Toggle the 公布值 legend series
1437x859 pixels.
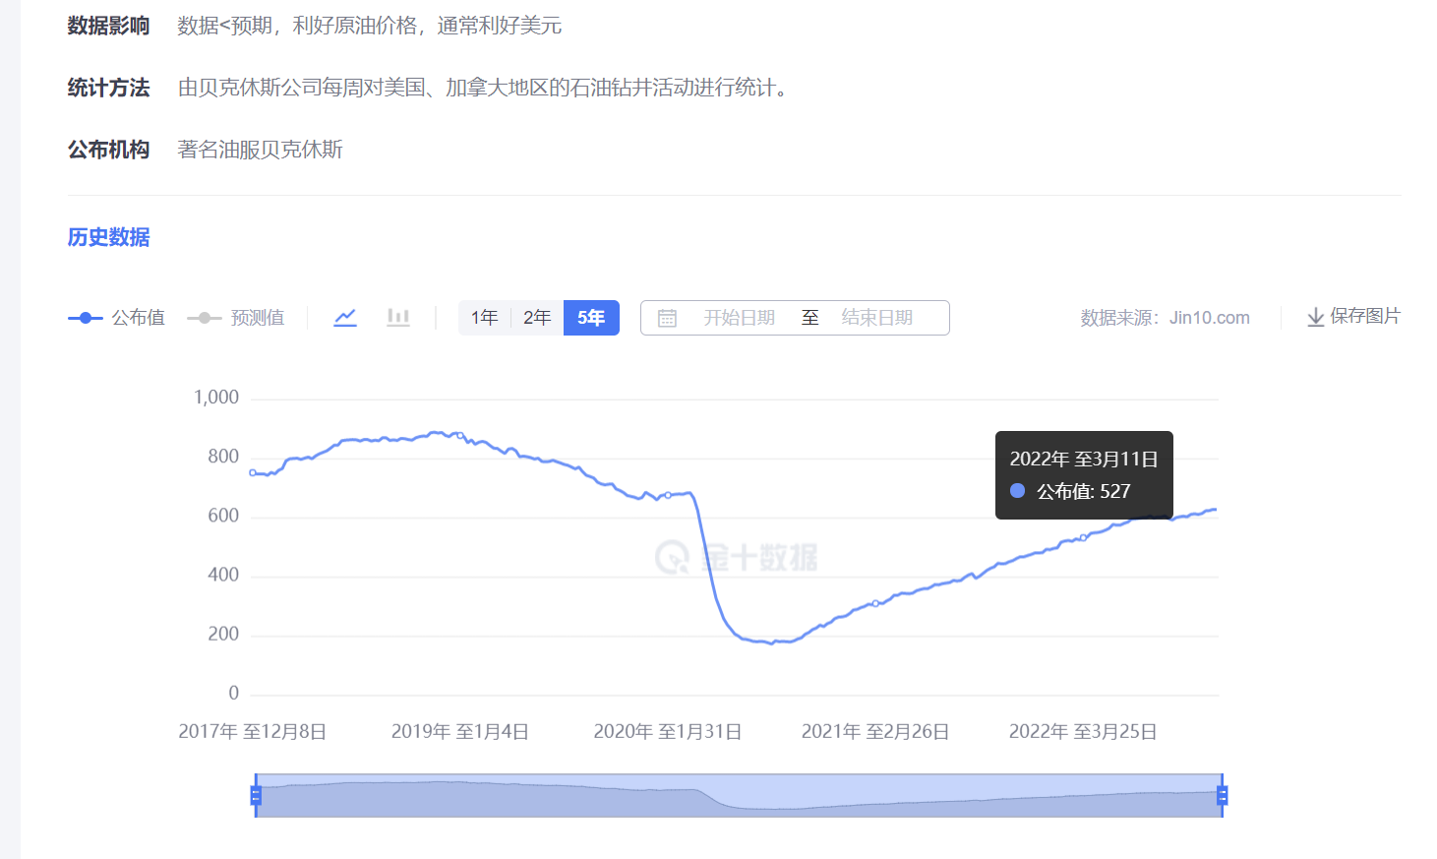point(117,318)
